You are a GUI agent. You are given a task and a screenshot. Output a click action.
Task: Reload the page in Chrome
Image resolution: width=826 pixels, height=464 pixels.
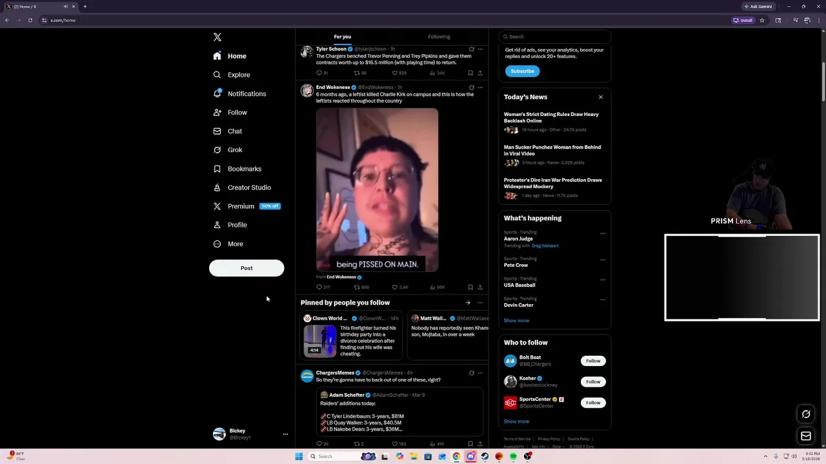click(x=30, y=20)
